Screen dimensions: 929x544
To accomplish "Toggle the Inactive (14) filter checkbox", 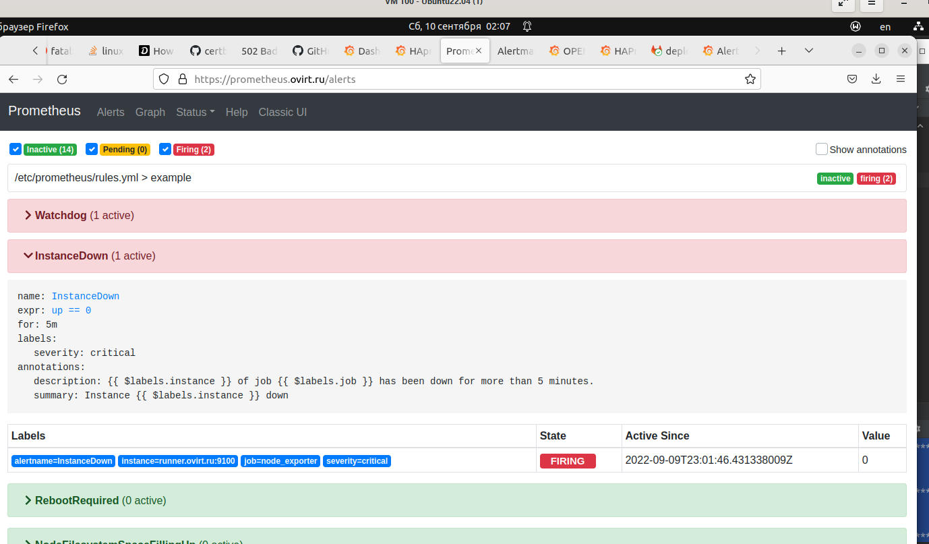I will click(16, 149).
